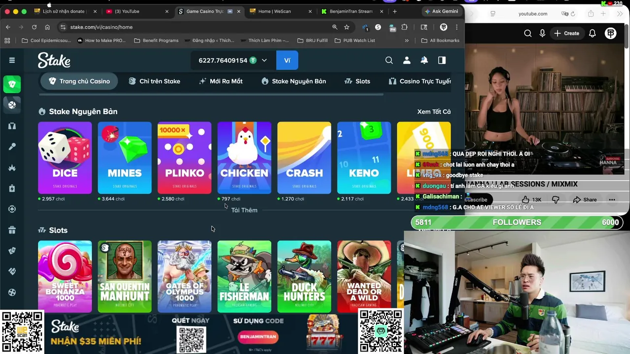The image size is (630, 354).
Task: Open Gates of Olympus 1000 slot
Action: point(185,276)
